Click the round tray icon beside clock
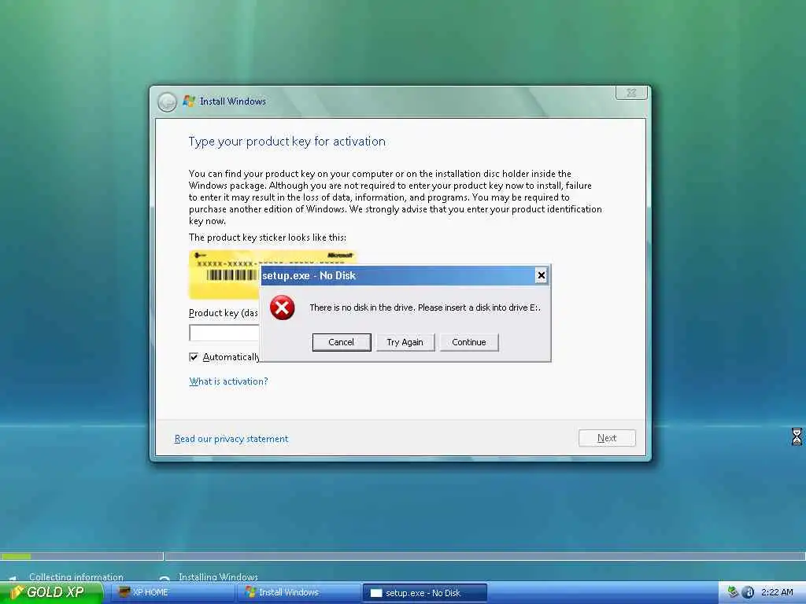Image resolution: width=806 pixels, height=604 pixels. (748, 593)
